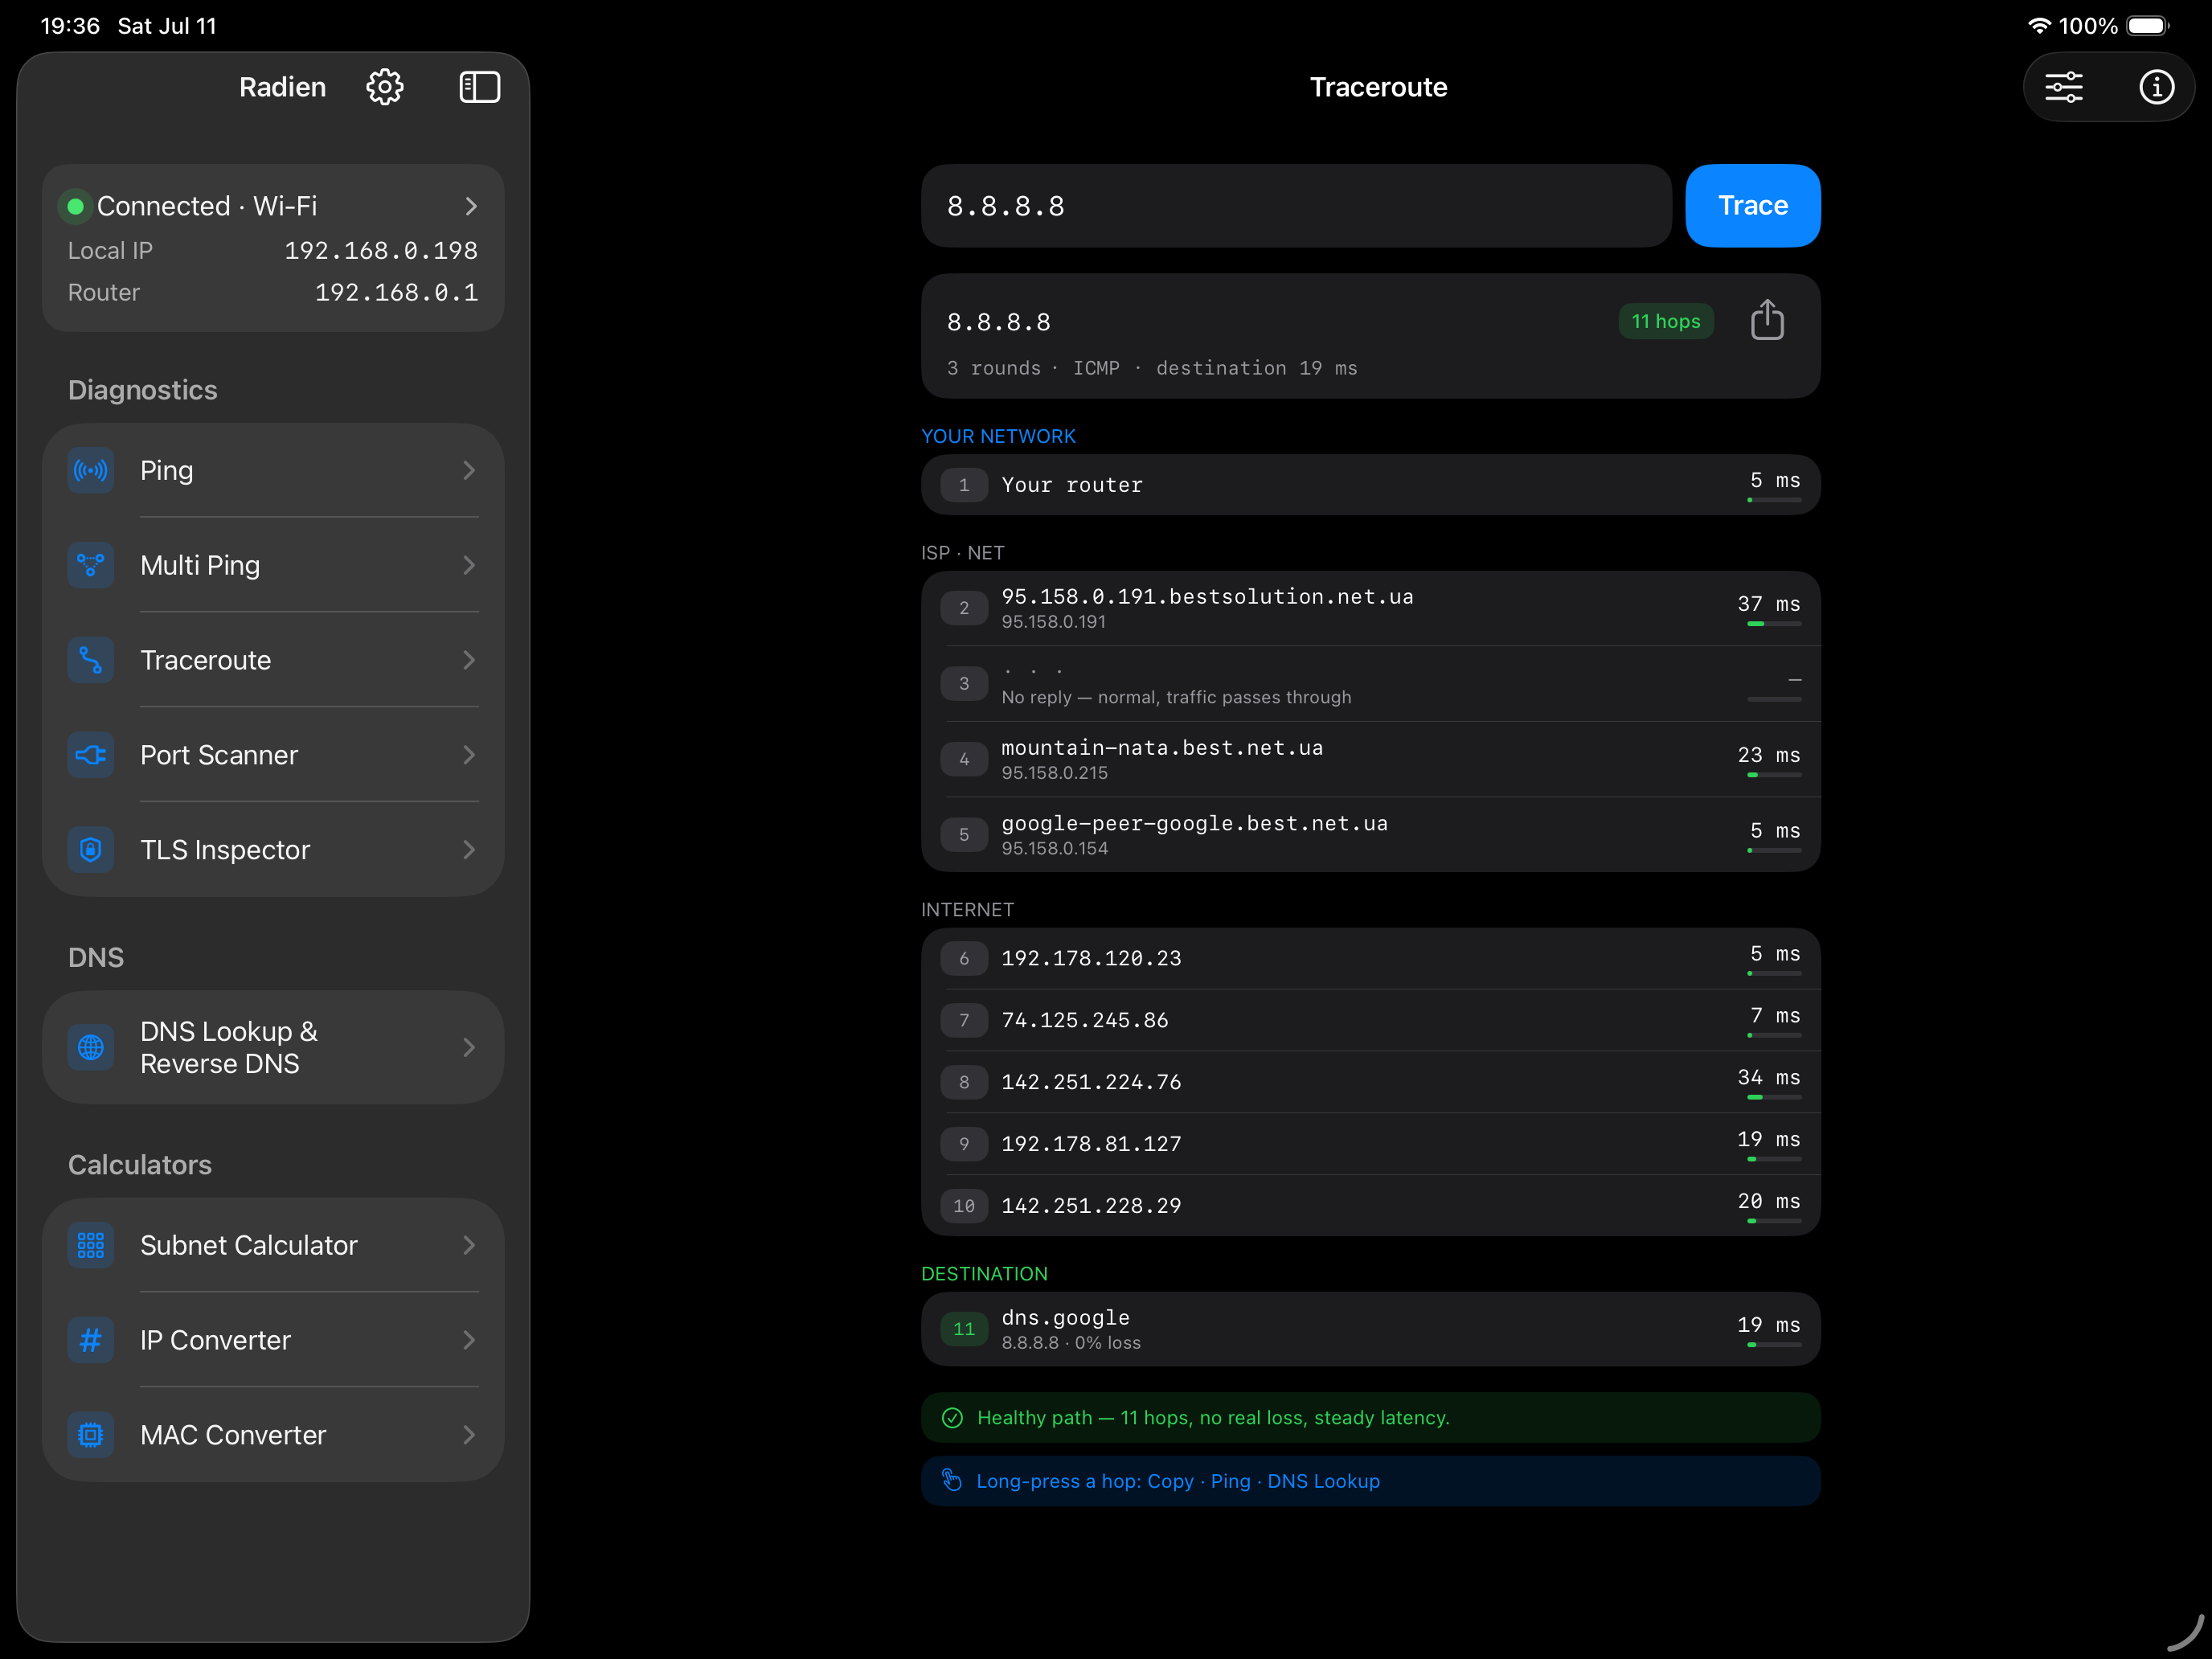Click the green connection status dot
Image resolution: width=2212 pixels, height=1659 pixels.
75,206
